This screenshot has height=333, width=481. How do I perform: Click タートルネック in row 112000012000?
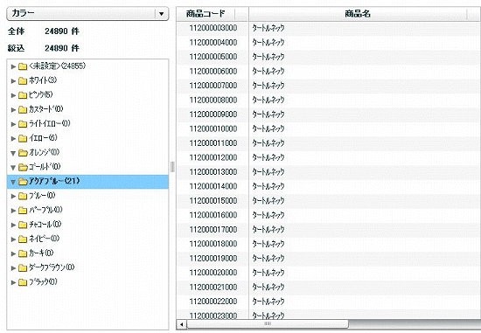point(268,157)
